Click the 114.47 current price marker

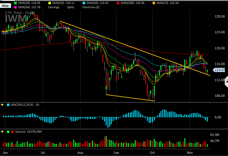coord(219,70)
